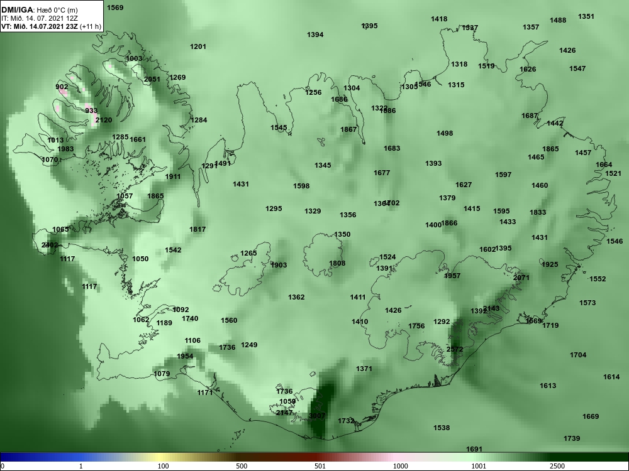Select the 1201 reading

pos(198,46)
